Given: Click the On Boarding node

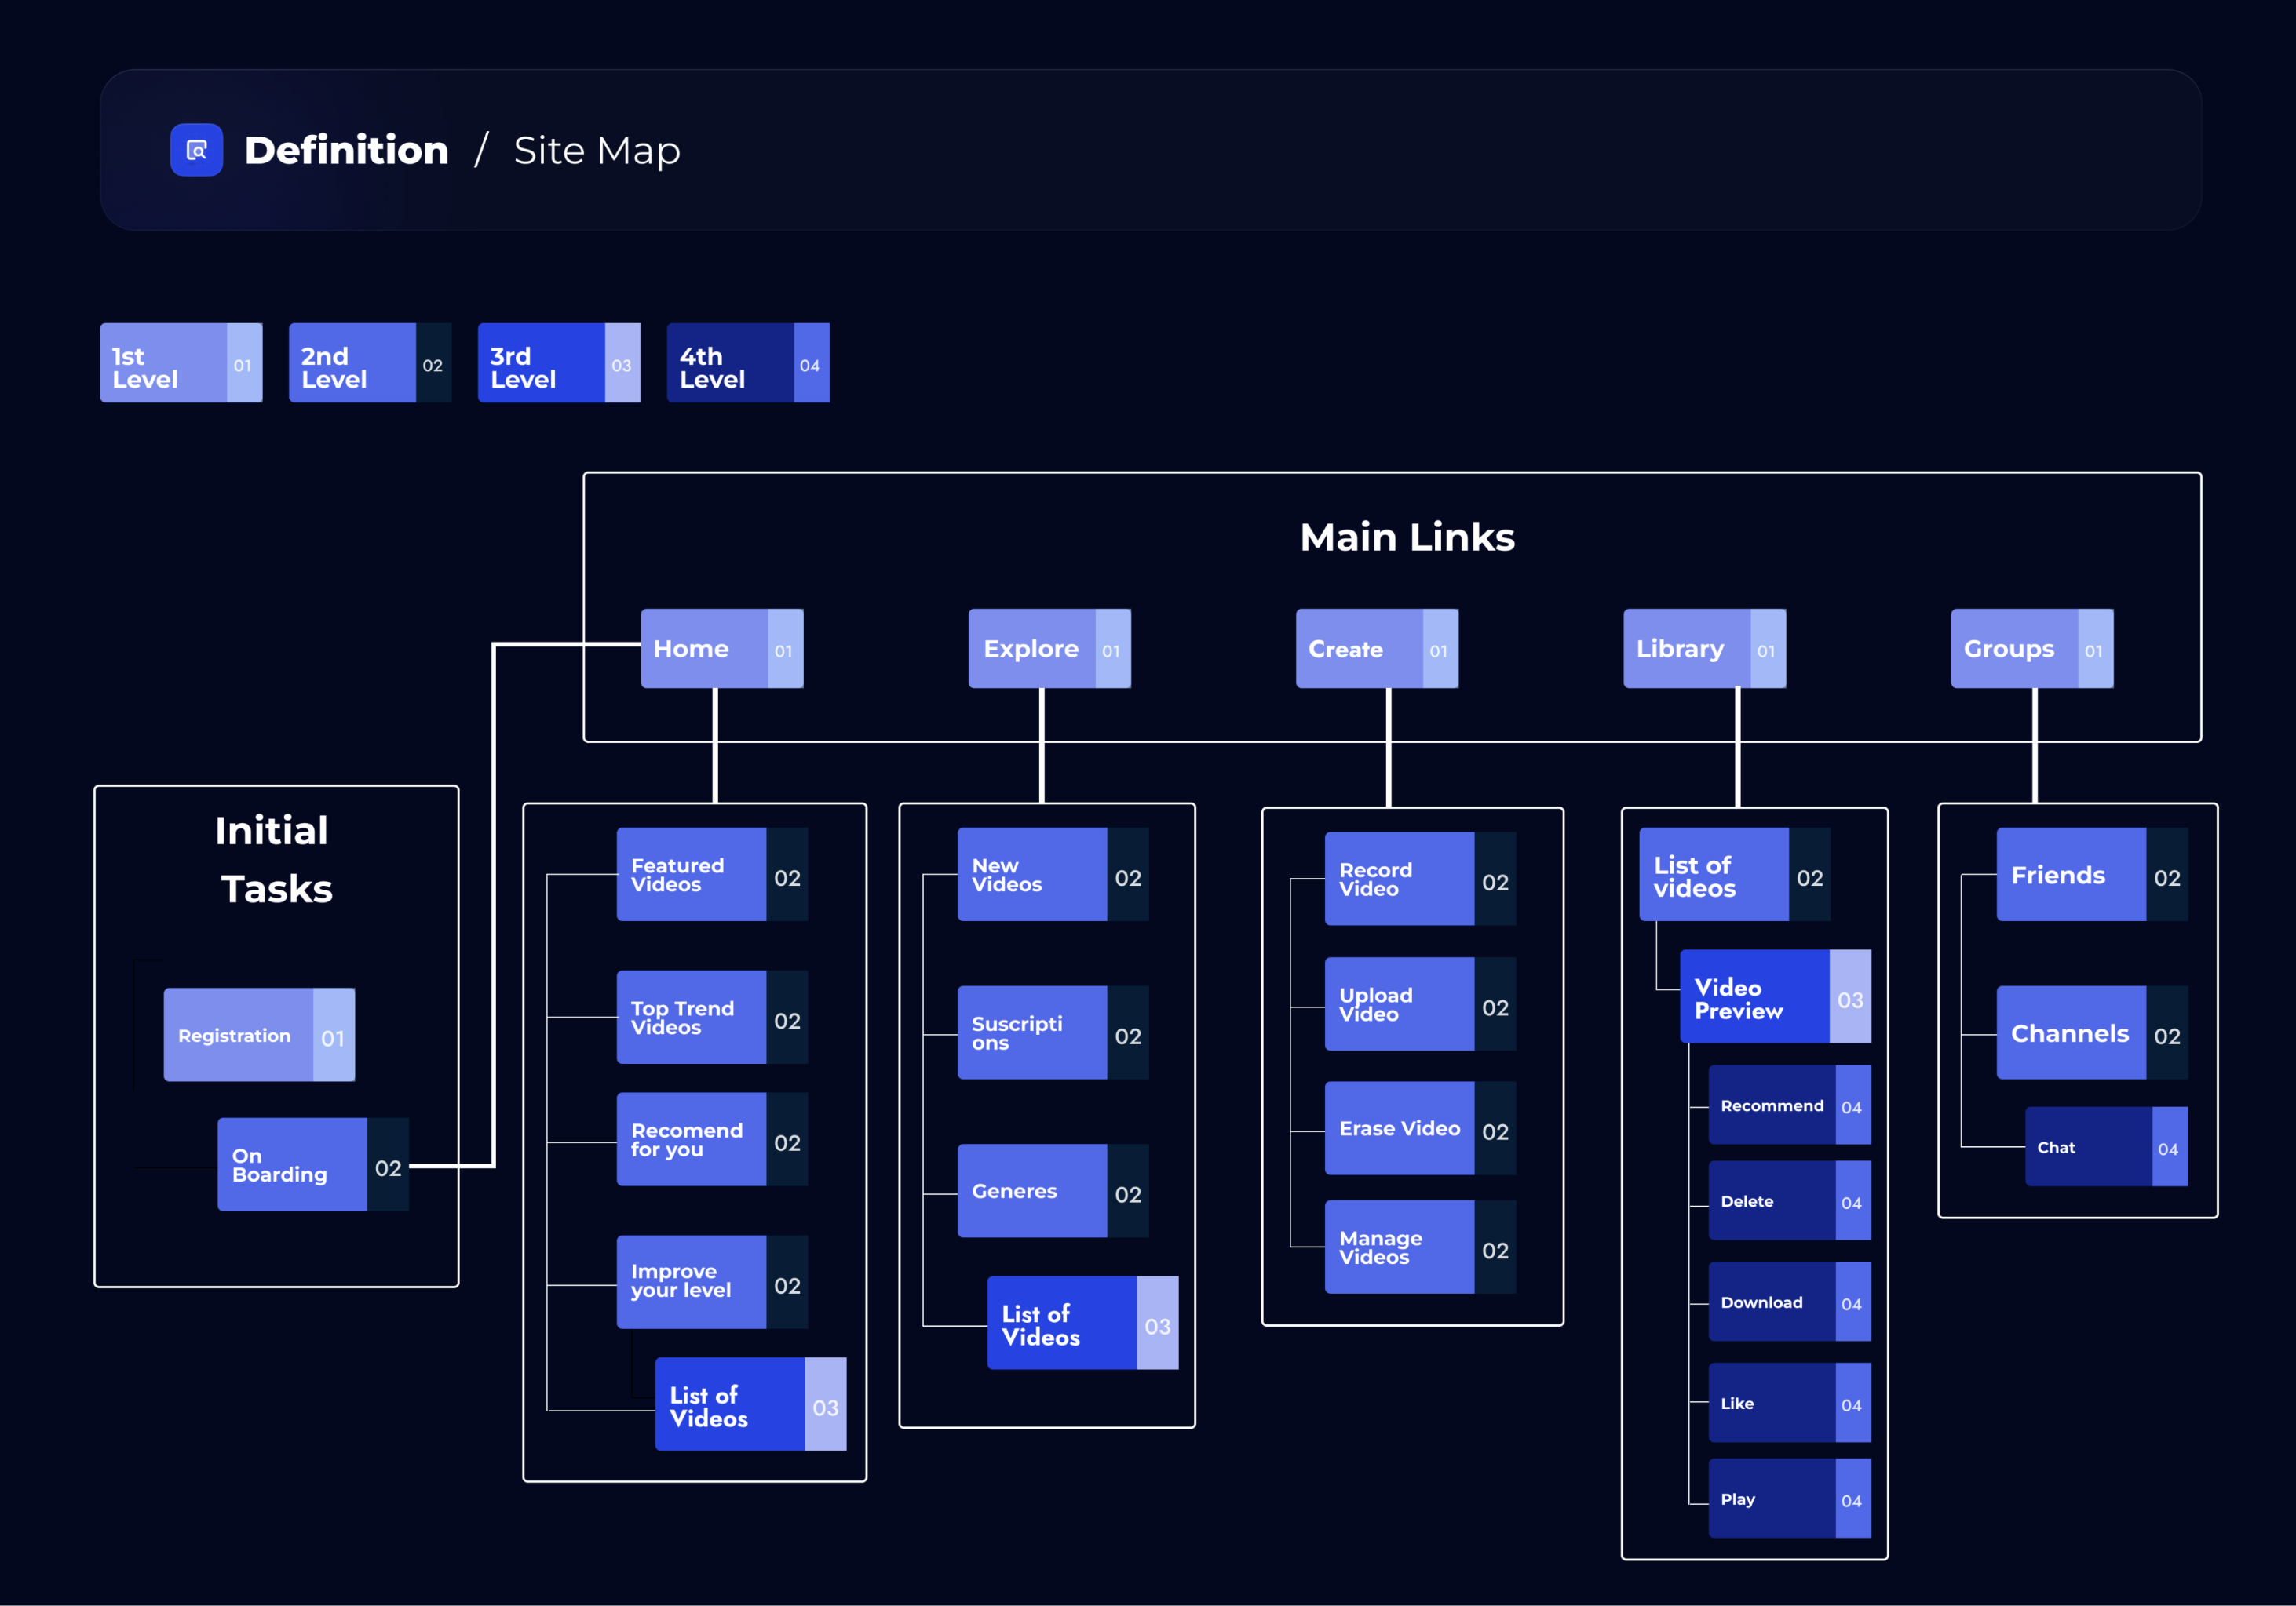Looking at the screenshot, I should pyautogui.click(x=312, y=1165).
